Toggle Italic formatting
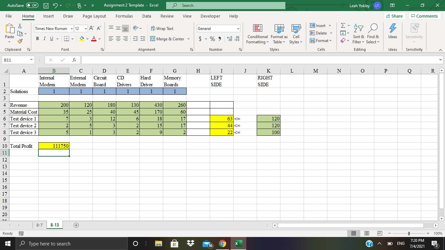This screenshot has height=250, width=445. pyautogui.click(x=45, y=39)
